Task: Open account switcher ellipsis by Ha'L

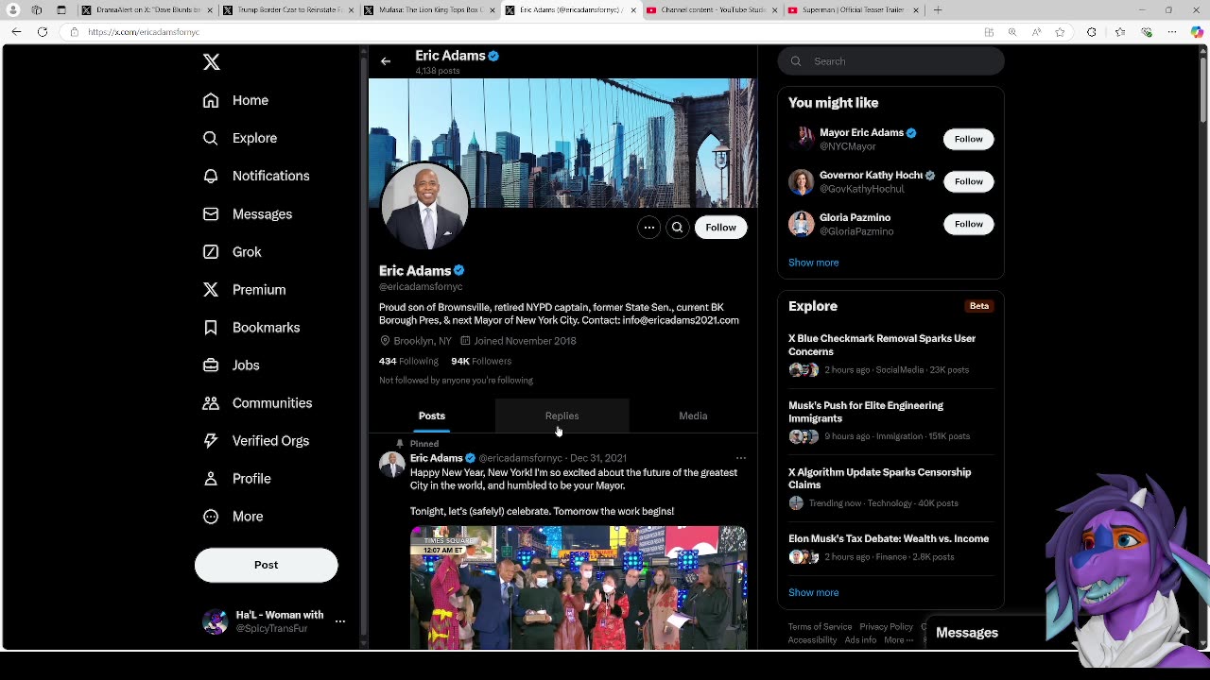Action: coord(340,621)
